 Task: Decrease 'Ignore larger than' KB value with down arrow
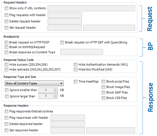[55, 97]
